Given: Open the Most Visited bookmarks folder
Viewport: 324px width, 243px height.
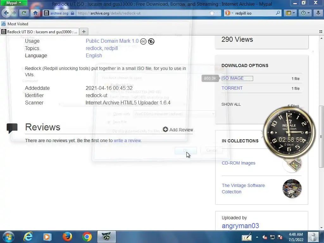Looking at the screenshot, I should coord(15,24).
